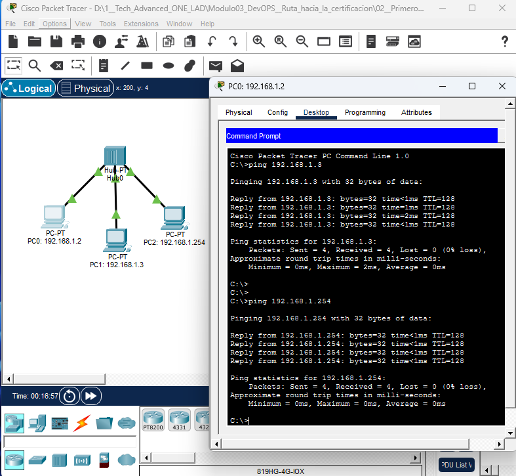
Task: Choose the 4331 router device
Action: click(x=180, y=420)
